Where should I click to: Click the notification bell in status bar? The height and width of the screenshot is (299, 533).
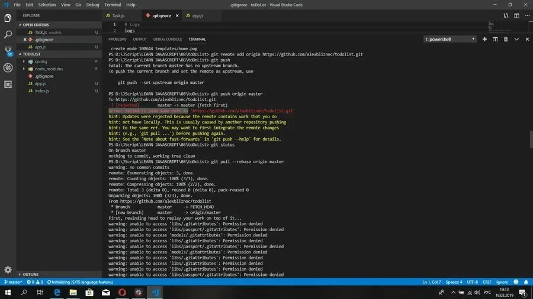[526, 282]
